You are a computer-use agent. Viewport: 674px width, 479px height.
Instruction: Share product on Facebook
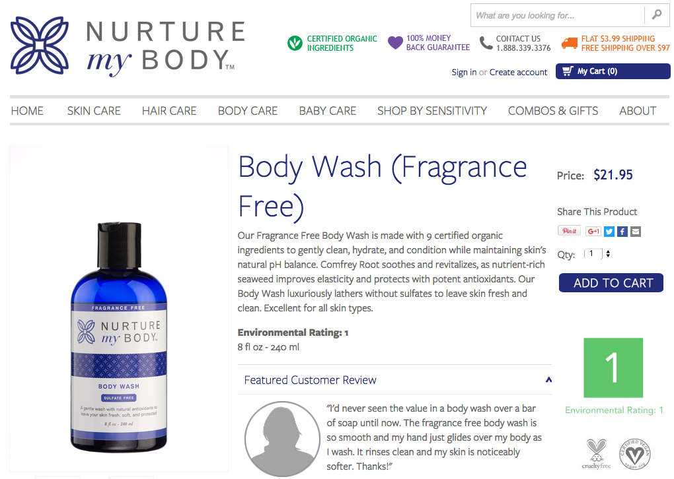[x=622, y=232]
